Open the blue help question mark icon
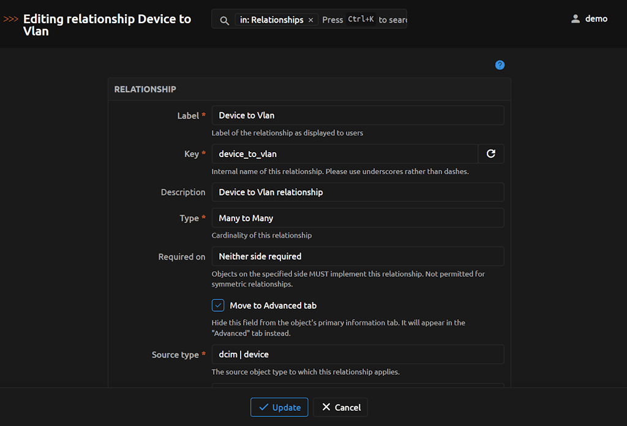The width and height of the screenshot is (627, 426). pyautogui.click(x=500, y=65)
